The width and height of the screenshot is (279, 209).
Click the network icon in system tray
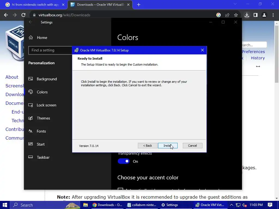(238, 205)
